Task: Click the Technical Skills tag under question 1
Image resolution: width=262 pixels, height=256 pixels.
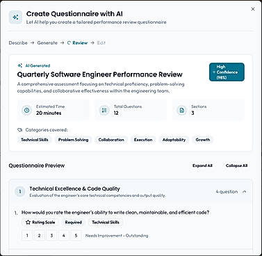Action: click(106, 222)
